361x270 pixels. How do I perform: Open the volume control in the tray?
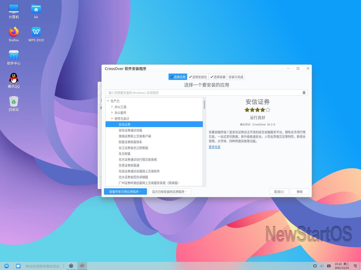coord(322,266)
